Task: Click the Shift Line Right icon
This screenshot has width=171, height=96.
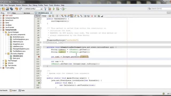Action: (x=88, y=16)
